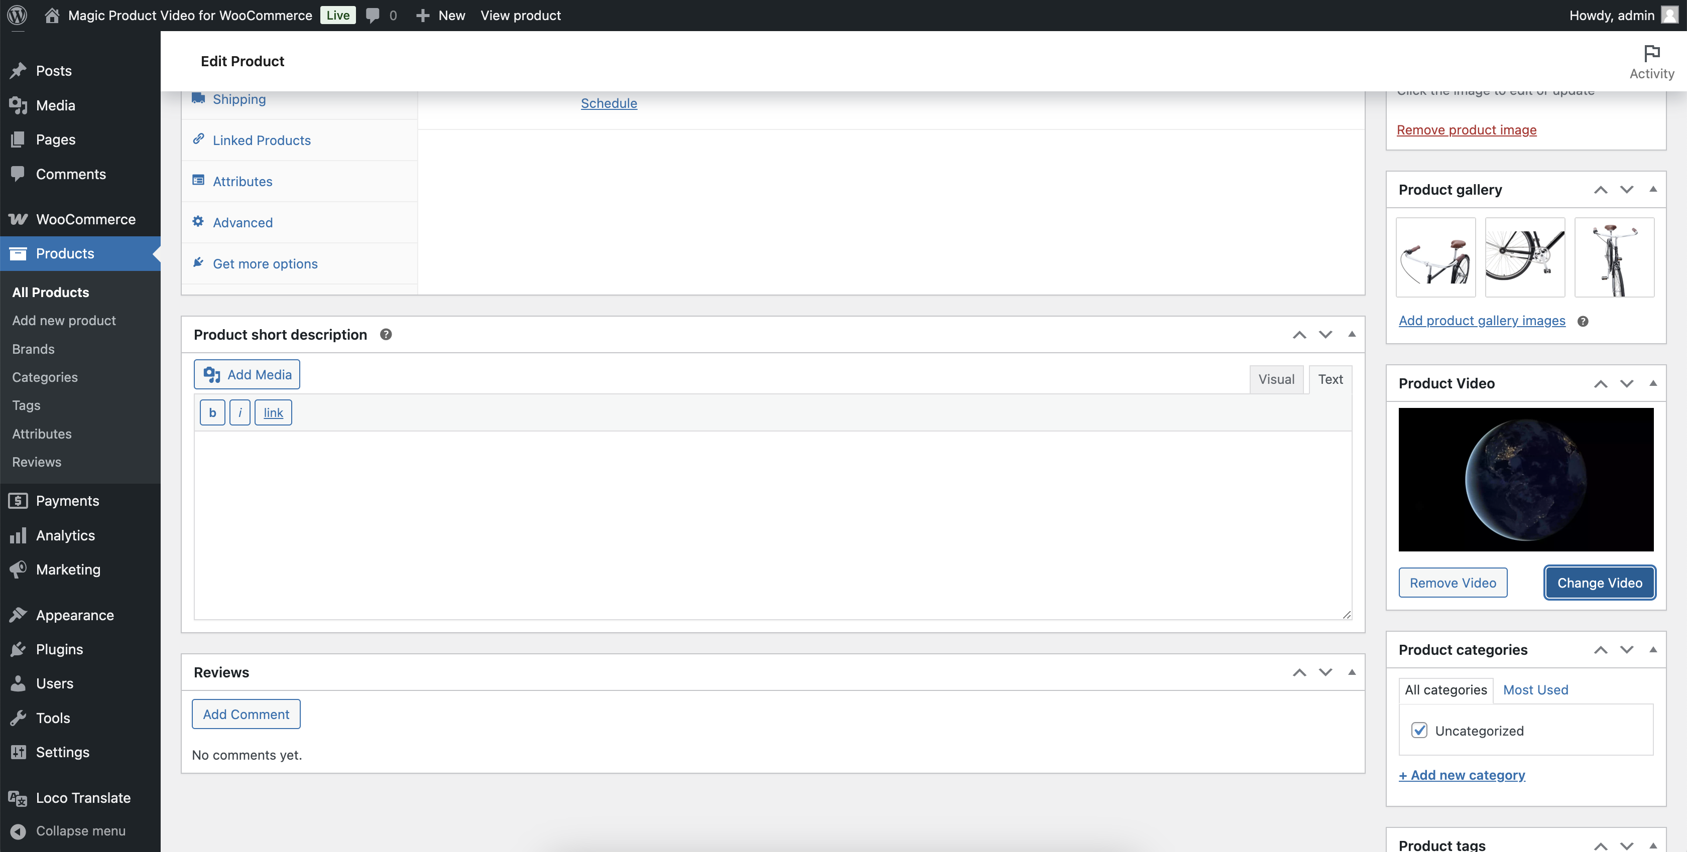The width and height of the screenshot is (1687, 852).
Task: Move Reviews panel up
Action: click(x=1299, y=672)
